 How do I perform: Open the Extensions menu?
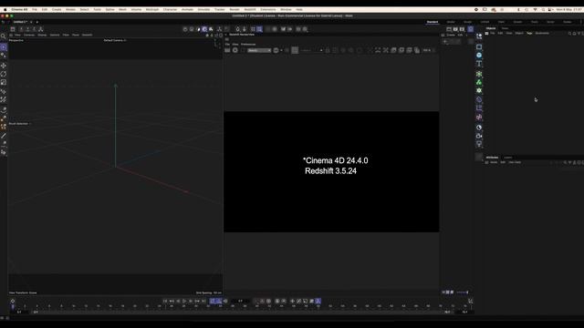tap(267, 9)
